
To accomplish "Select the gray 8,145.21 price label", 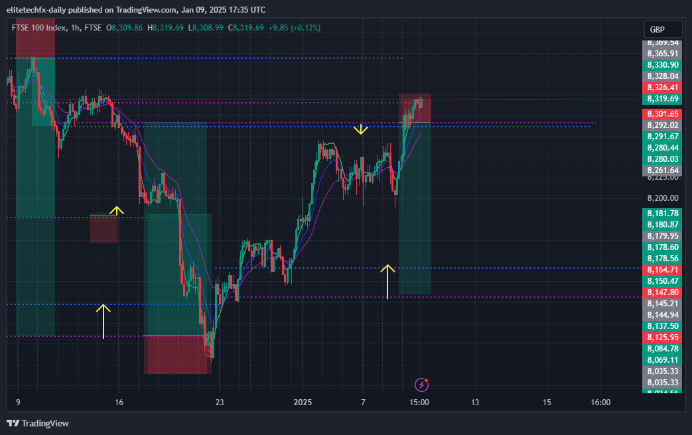I will pos(662,304).
